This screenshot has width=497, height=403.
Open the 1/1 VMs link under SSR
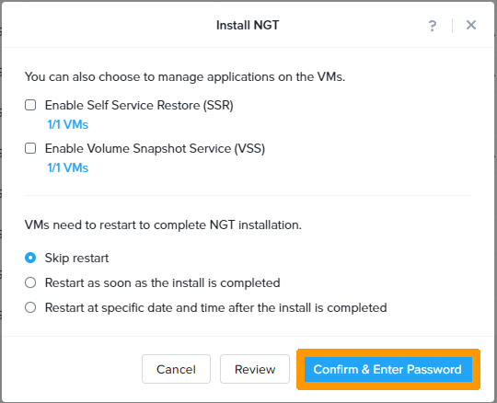click(67, 124)
